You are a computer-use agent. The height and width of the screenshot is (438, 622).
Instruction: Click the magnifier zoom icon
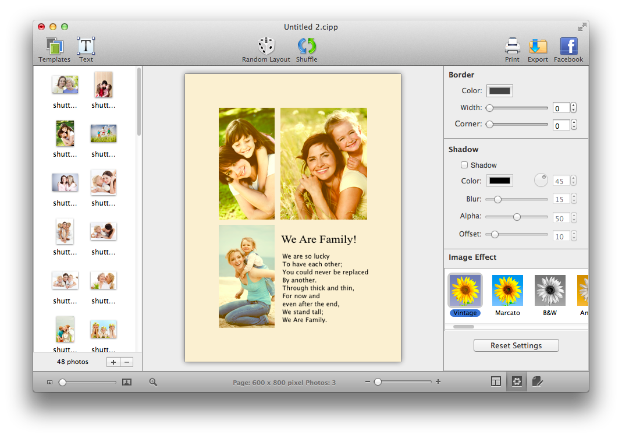(x=153, y=382)
